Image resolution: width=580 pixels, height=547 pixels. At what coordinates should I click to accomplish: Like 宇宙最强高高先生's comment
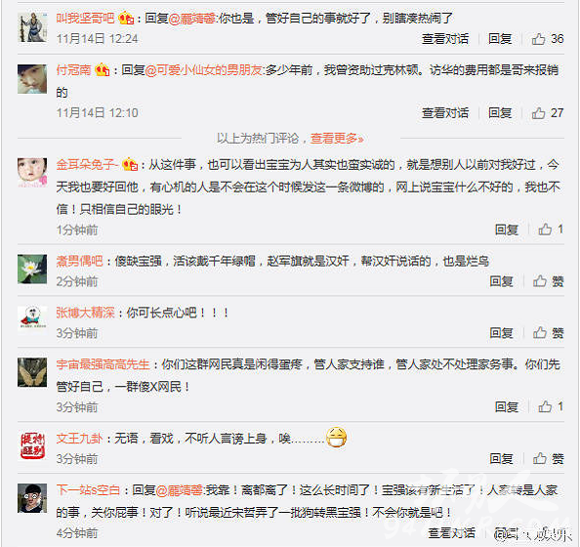551,406
